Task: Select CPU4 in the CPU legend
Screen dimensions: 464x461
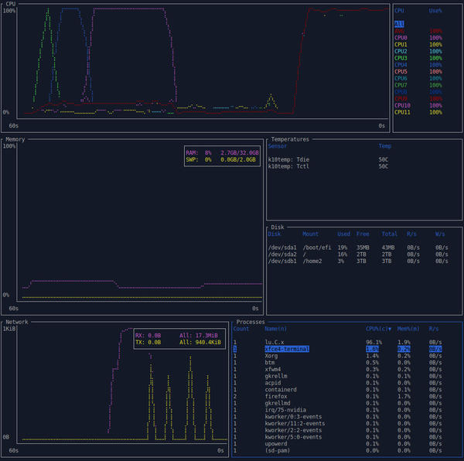Action: point(418,65)
